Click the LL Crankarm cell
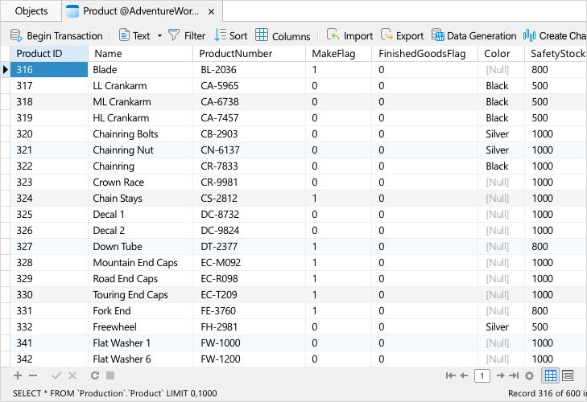This screenshot has height=402, width=587. pyautogui.click(x=140, y=86)
